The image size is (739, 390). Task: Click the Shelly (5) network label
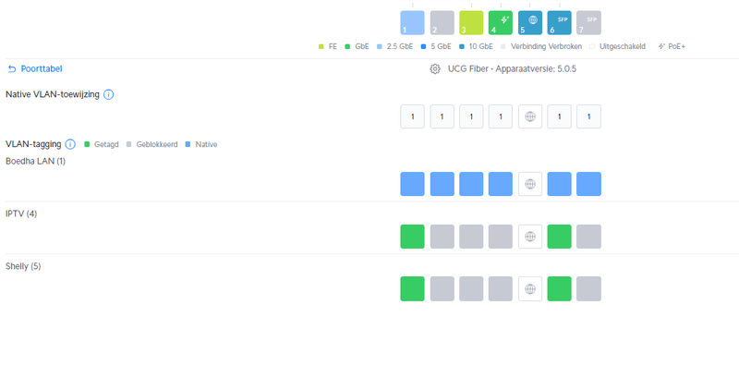pyautogui.click(x=23, y=266)
